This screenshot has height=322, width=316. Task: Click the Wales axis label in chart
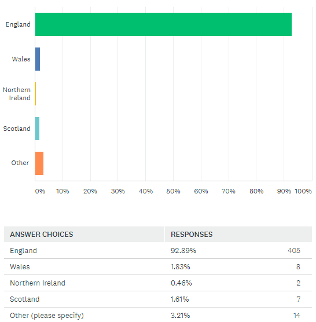pos(21,59)
